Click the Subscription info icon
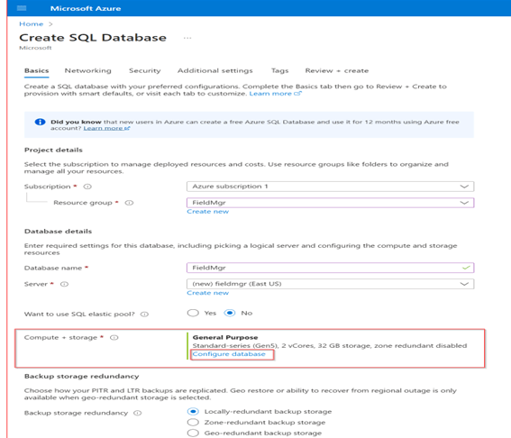 pyautogui.click(x=87, y=187)
